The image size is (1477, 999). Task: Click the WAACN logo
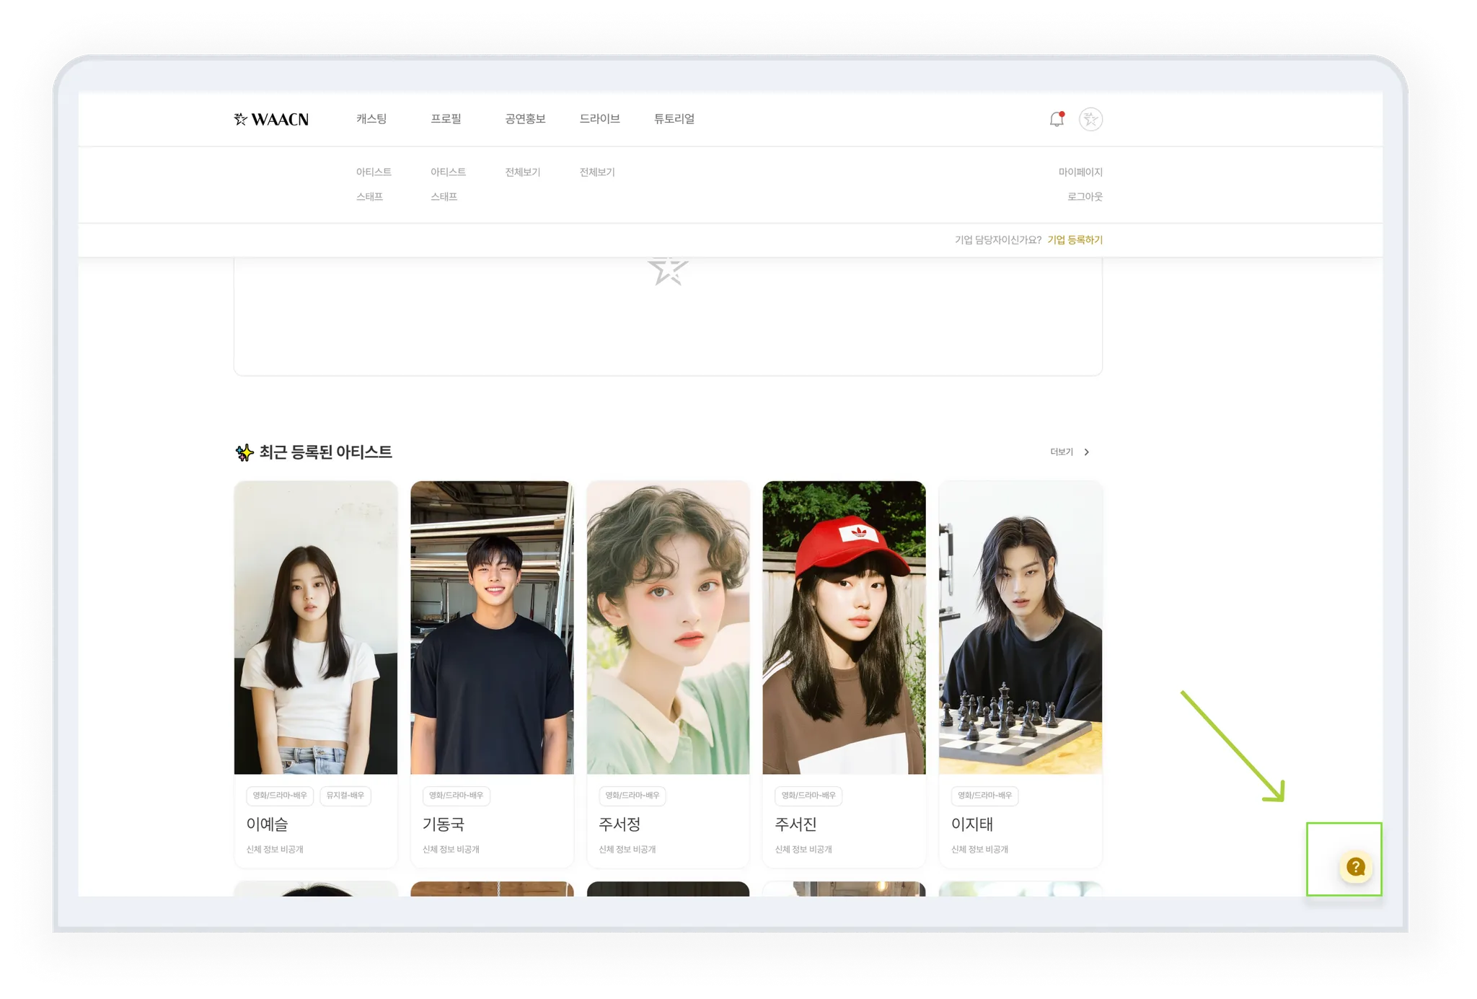tap(271, 119)
